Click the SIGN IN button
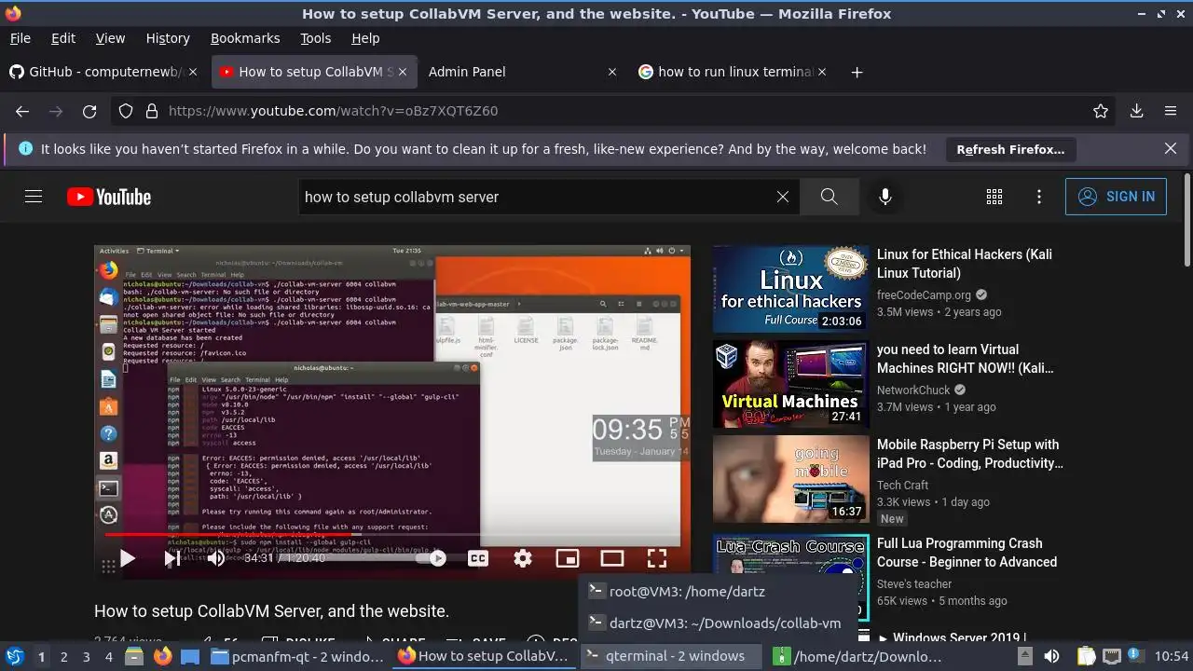Viewport: 1193px width, 671px height. click(x=1116, y=197)
